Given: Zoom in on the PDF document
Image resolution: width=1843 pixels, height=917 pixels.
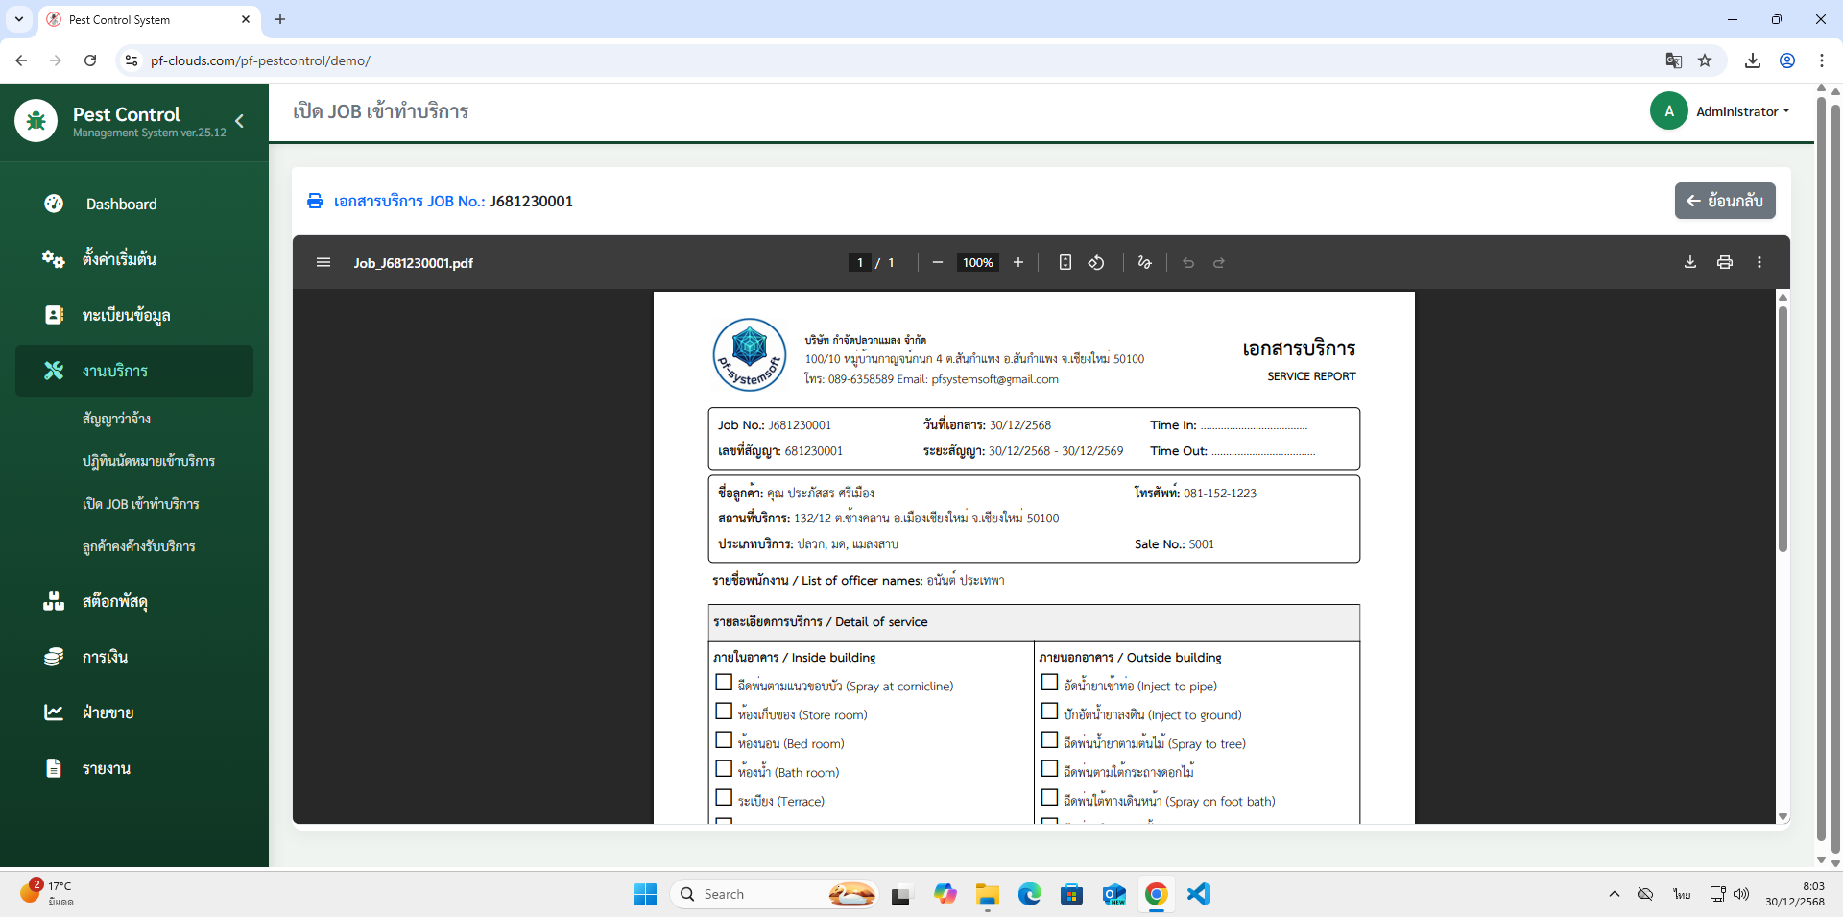Looking at the screenshot, I should click(1018, 262).
